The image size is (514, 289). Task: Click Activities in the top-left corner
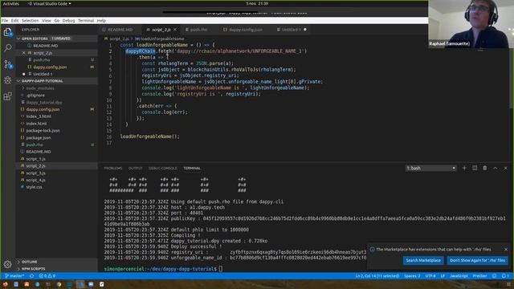click(x=10, y=3)
